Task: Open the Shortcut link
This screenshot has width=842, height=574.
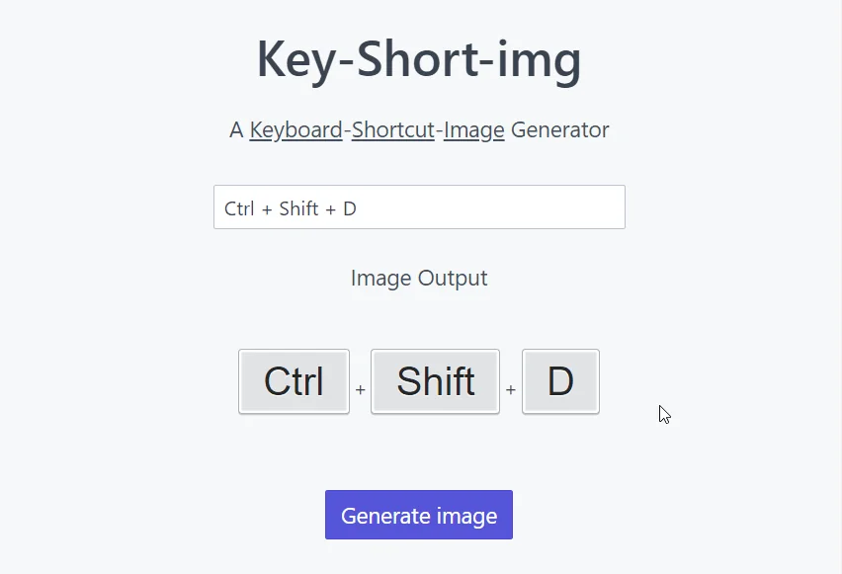Action: 392,129
